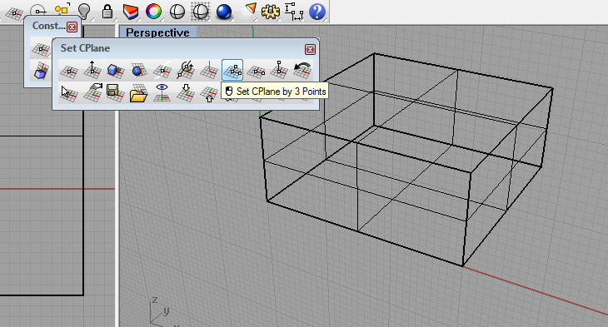The height and width of the screenshot is (327, 608).
Task: Click the Perspective viewport title label
Action: click(157, 32)
